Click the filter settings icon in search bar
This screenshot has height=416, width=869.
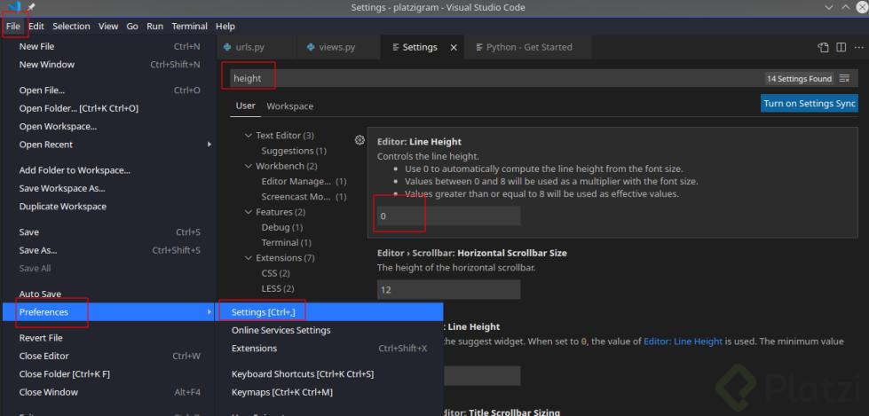[x=844, y=79]
